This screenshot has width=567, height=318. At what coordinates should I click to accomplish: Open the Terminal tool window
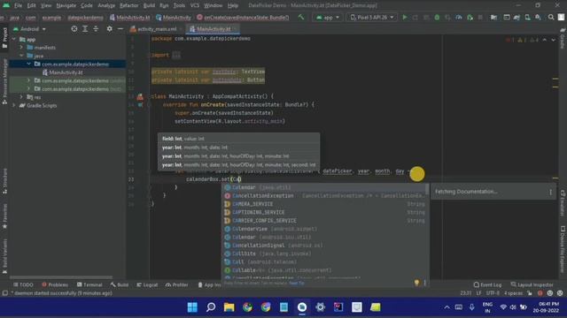89,284
